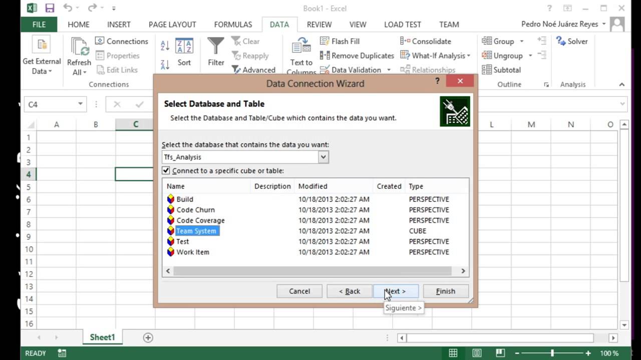
Task: Click the Sheet1 tab
Action: (x=102, y=337)
